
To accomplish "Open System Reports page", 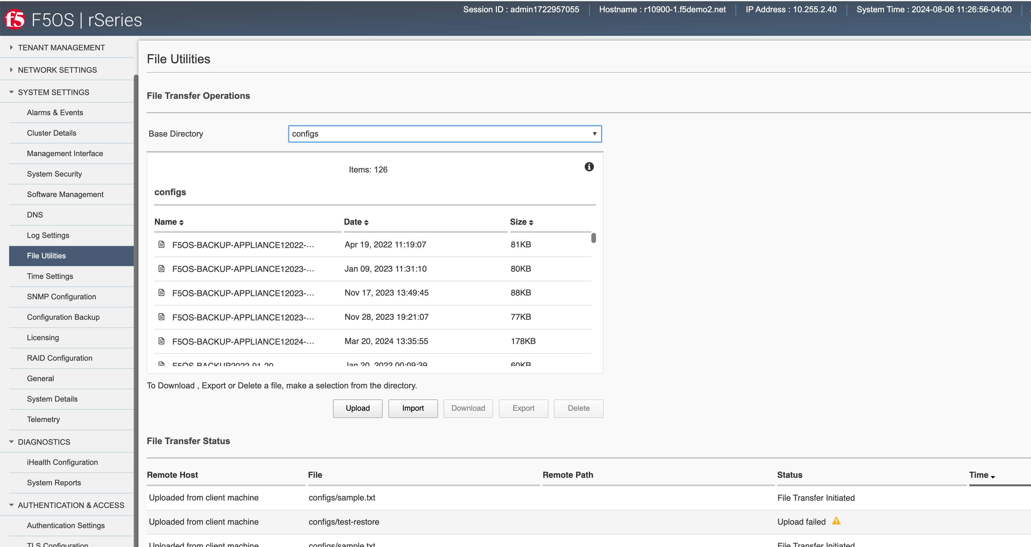I will point(54,482).
